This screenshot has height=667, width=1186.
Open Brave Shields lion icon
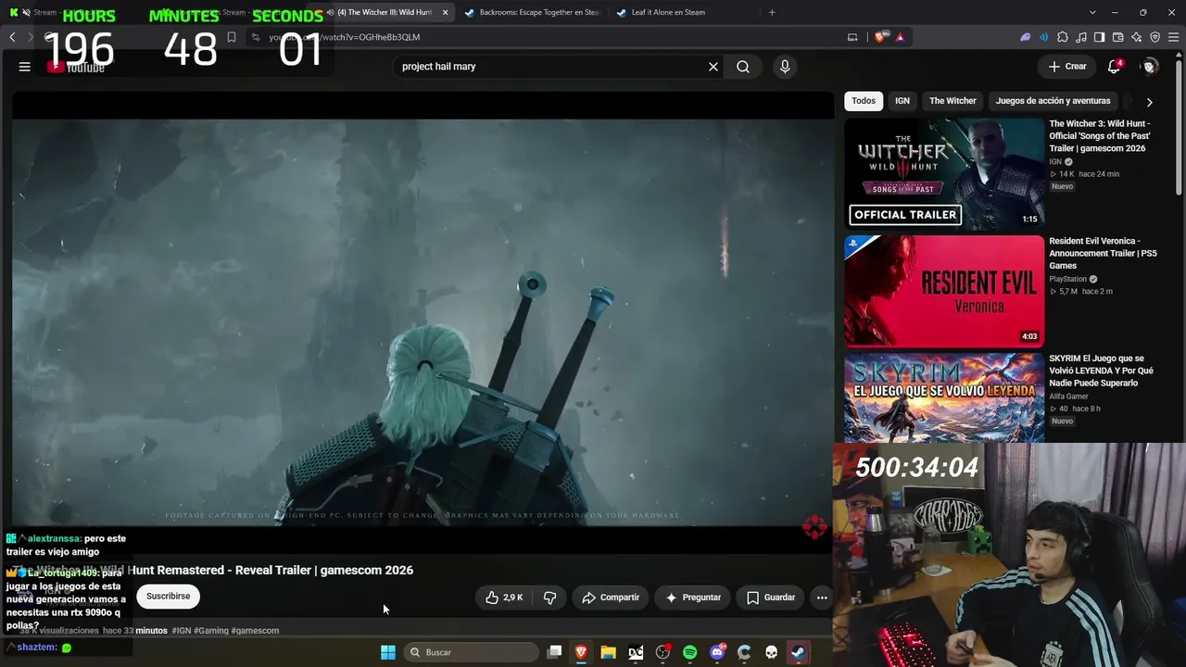coord(880,37)
